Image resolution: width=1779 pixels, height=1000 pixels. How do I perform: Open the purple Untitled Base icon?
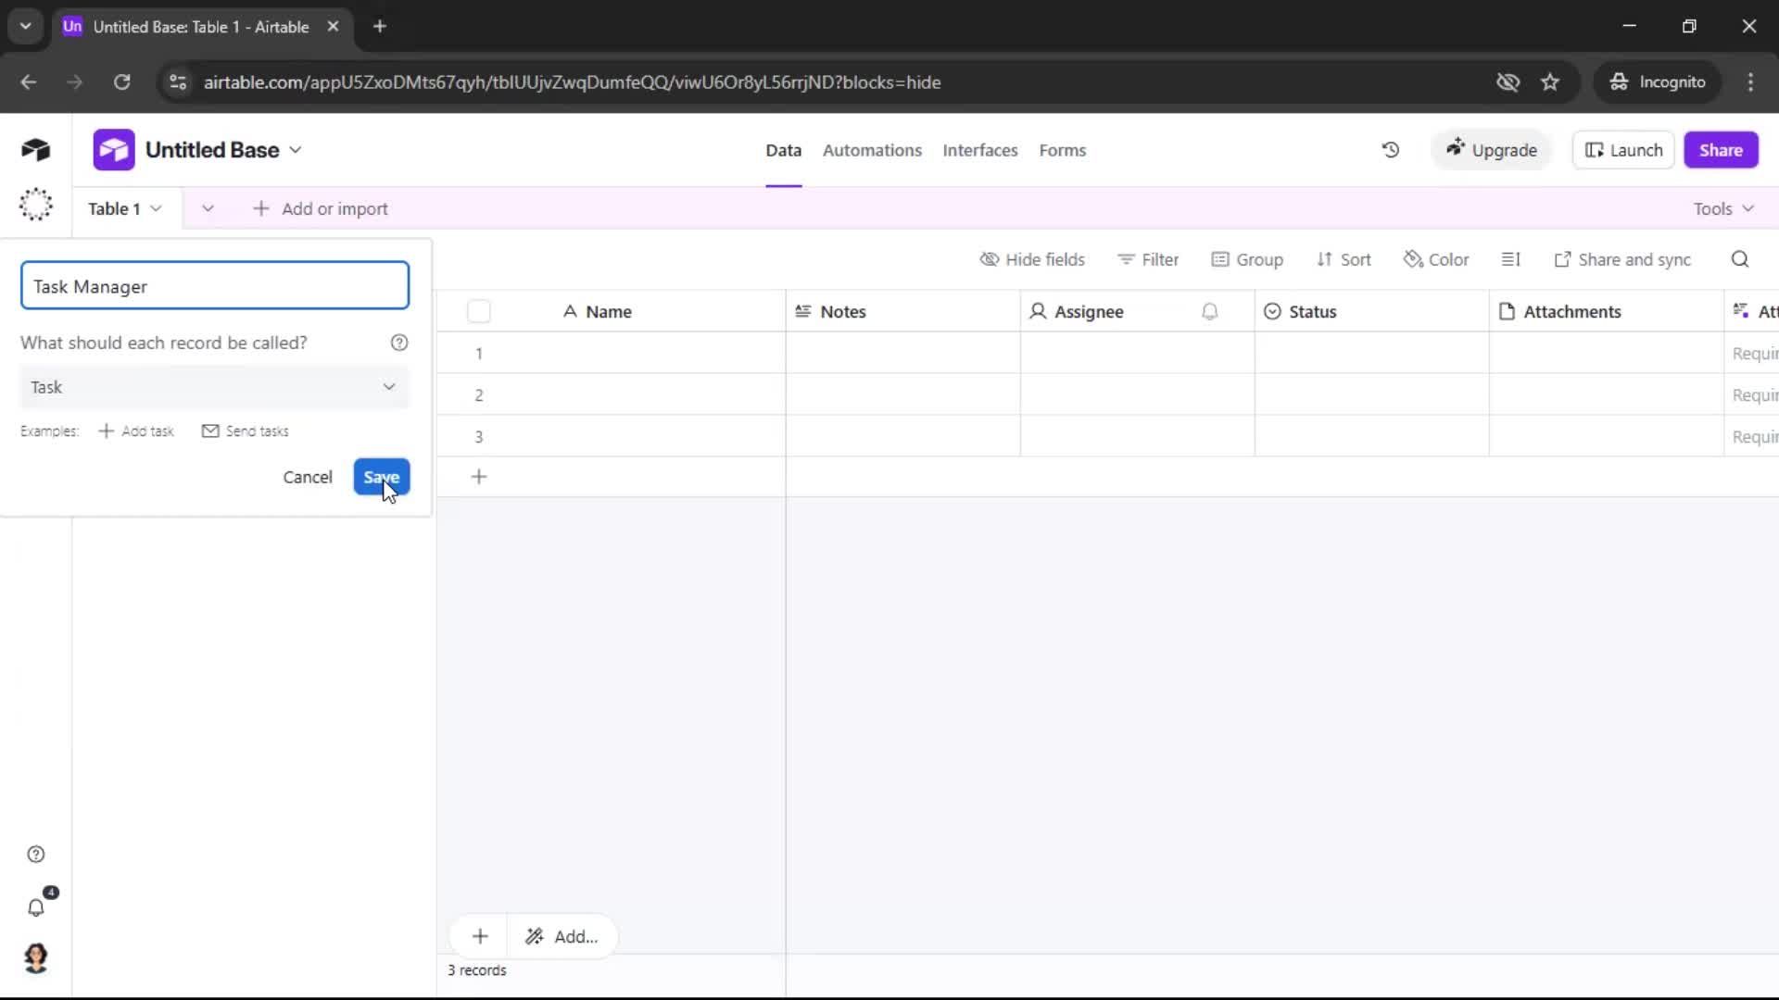tap(114, 150)
